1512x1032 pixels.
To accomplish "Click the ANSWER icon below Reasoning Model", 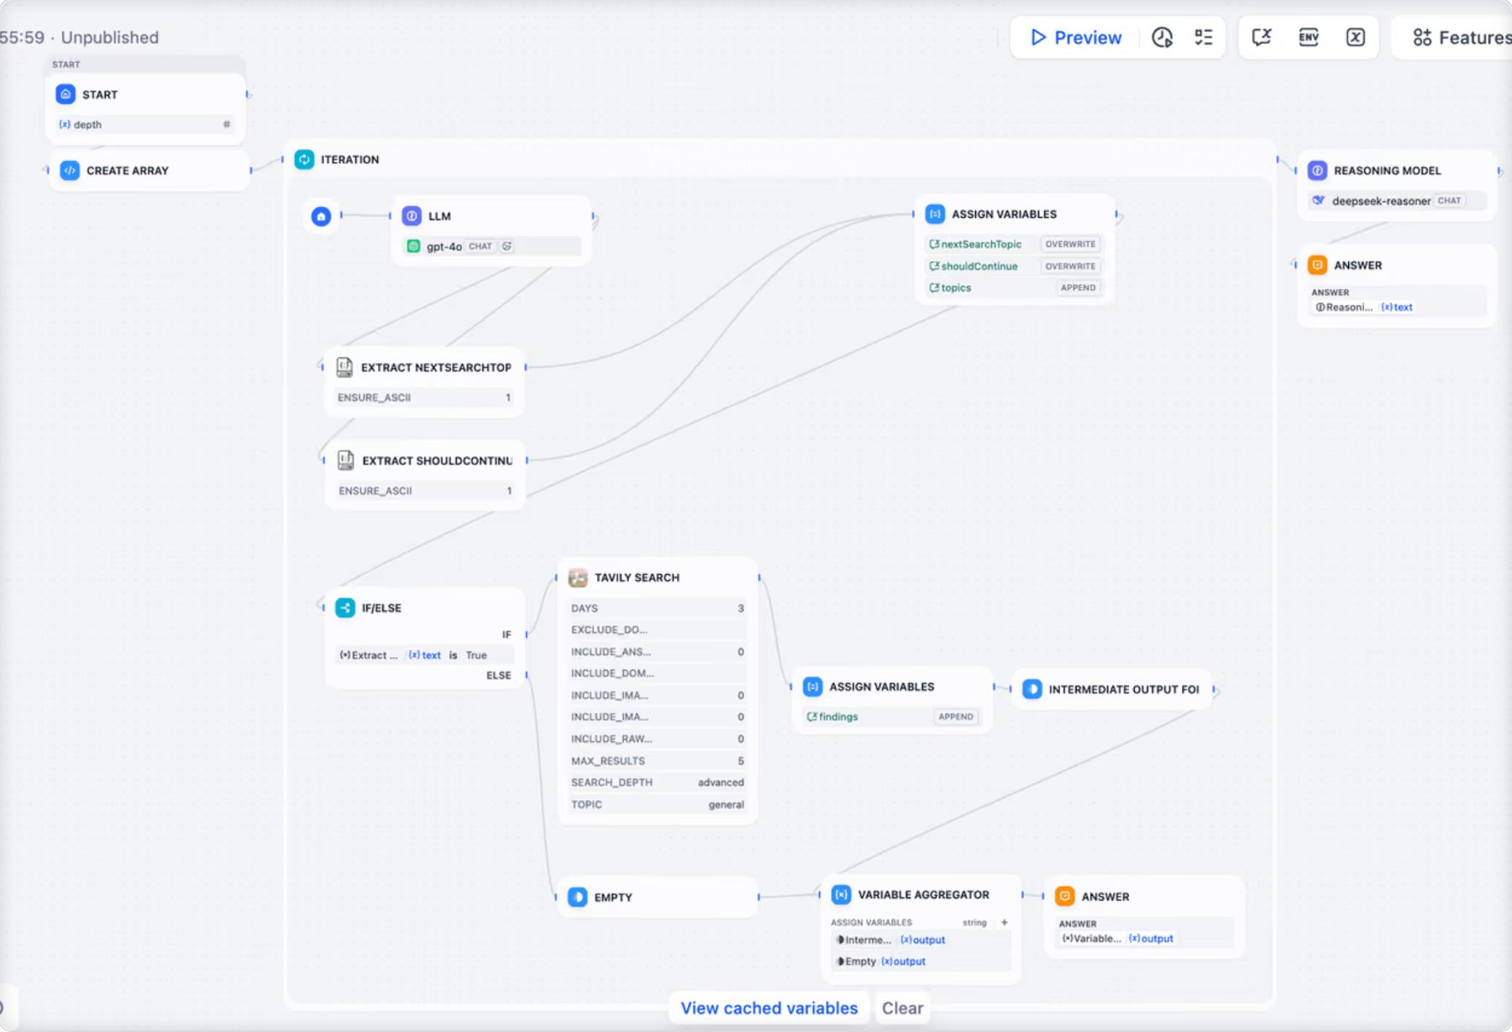I will (x=1317, y=266).
